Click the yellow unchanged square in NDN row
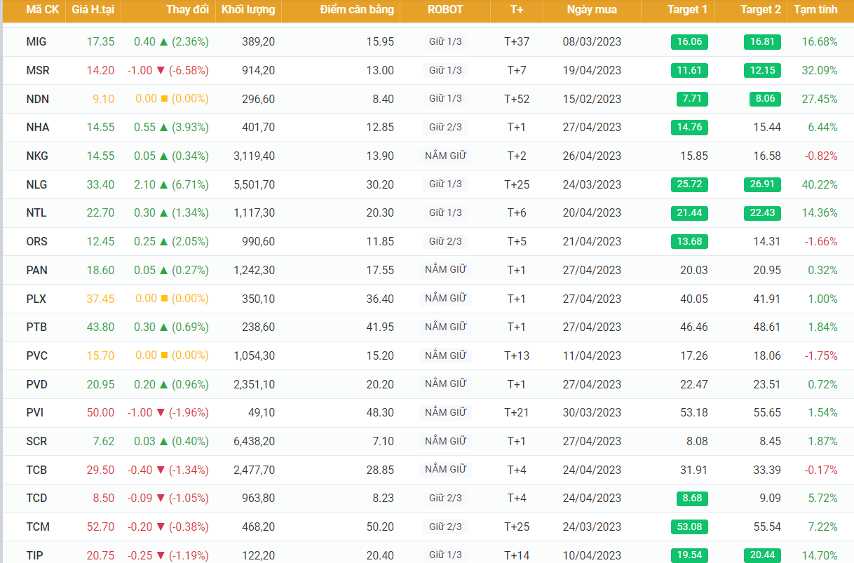The width and height of the screenshot is (854, 563). coord(164,99)
